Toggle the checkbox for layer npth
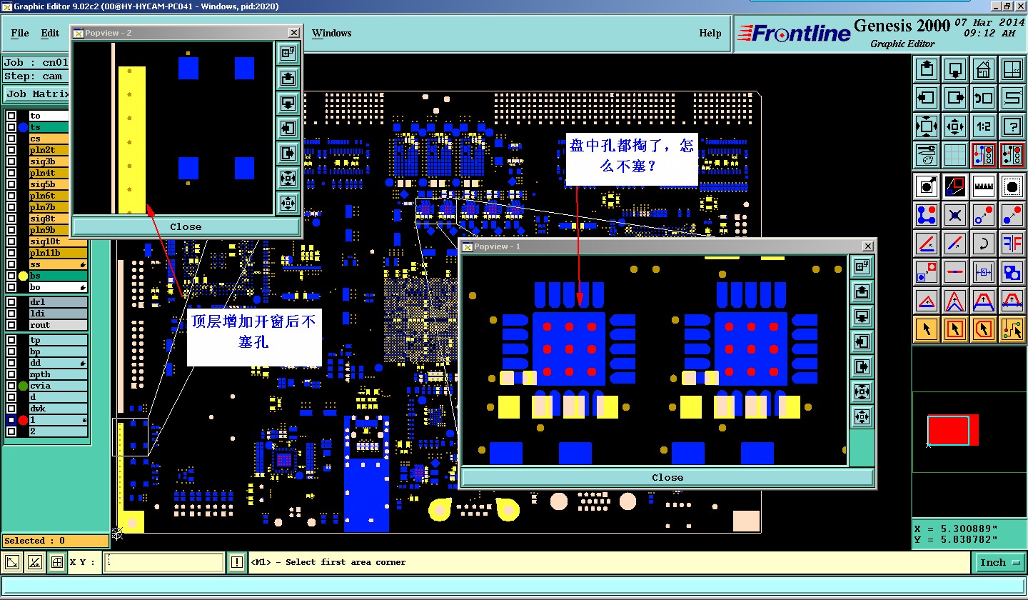Viewport: 1028px width, 600px height. [11, 374]
